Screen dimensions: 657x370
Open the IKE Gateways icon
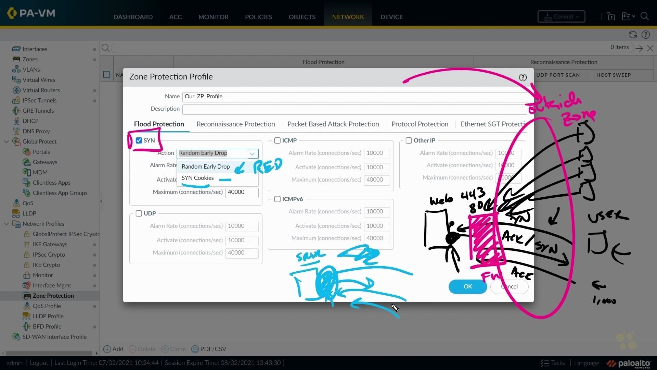point(26,244)
